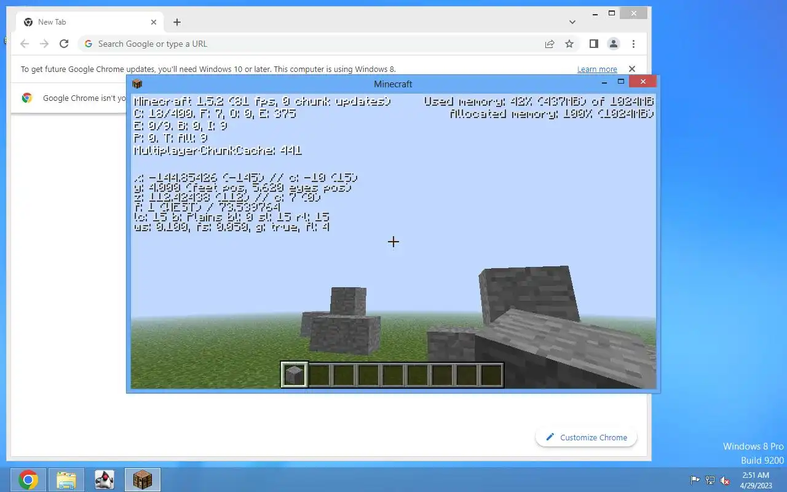Click Used memory debug text
This screenshot has height=492, width=787.
[539, 101]
